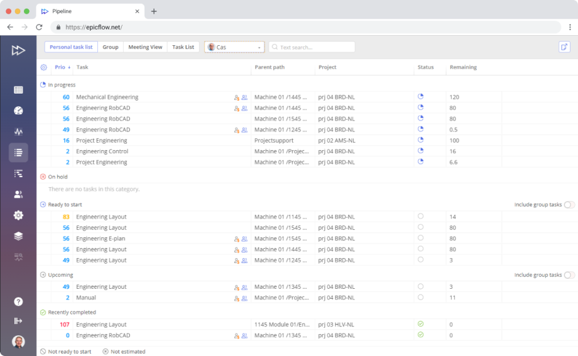Open the layers stack icon in sidebar
Viewport: 578px width, 356px height.
[18, 236]
